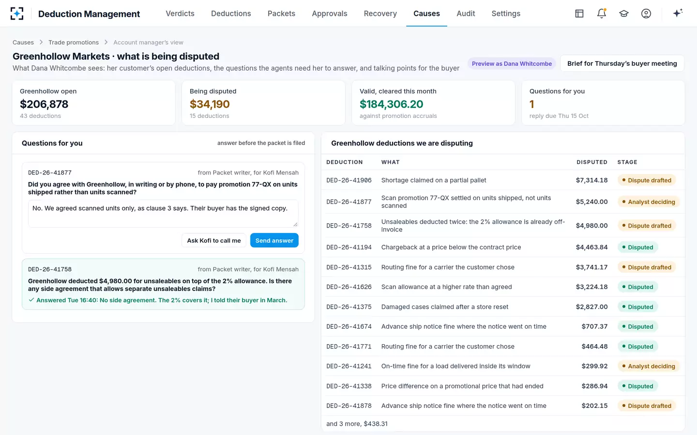
Task: Click Analyst deciding badge for DED-26-41877
Action: click(x=649, y=202)
